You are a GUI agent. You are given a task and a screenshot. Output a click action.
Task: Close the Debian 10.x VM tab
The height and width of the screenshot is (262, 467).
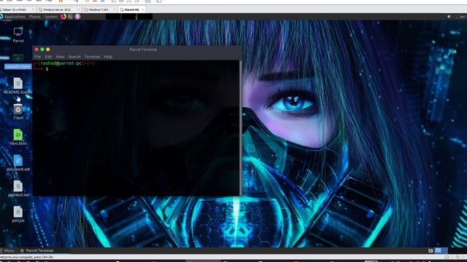tap(33, 9)
